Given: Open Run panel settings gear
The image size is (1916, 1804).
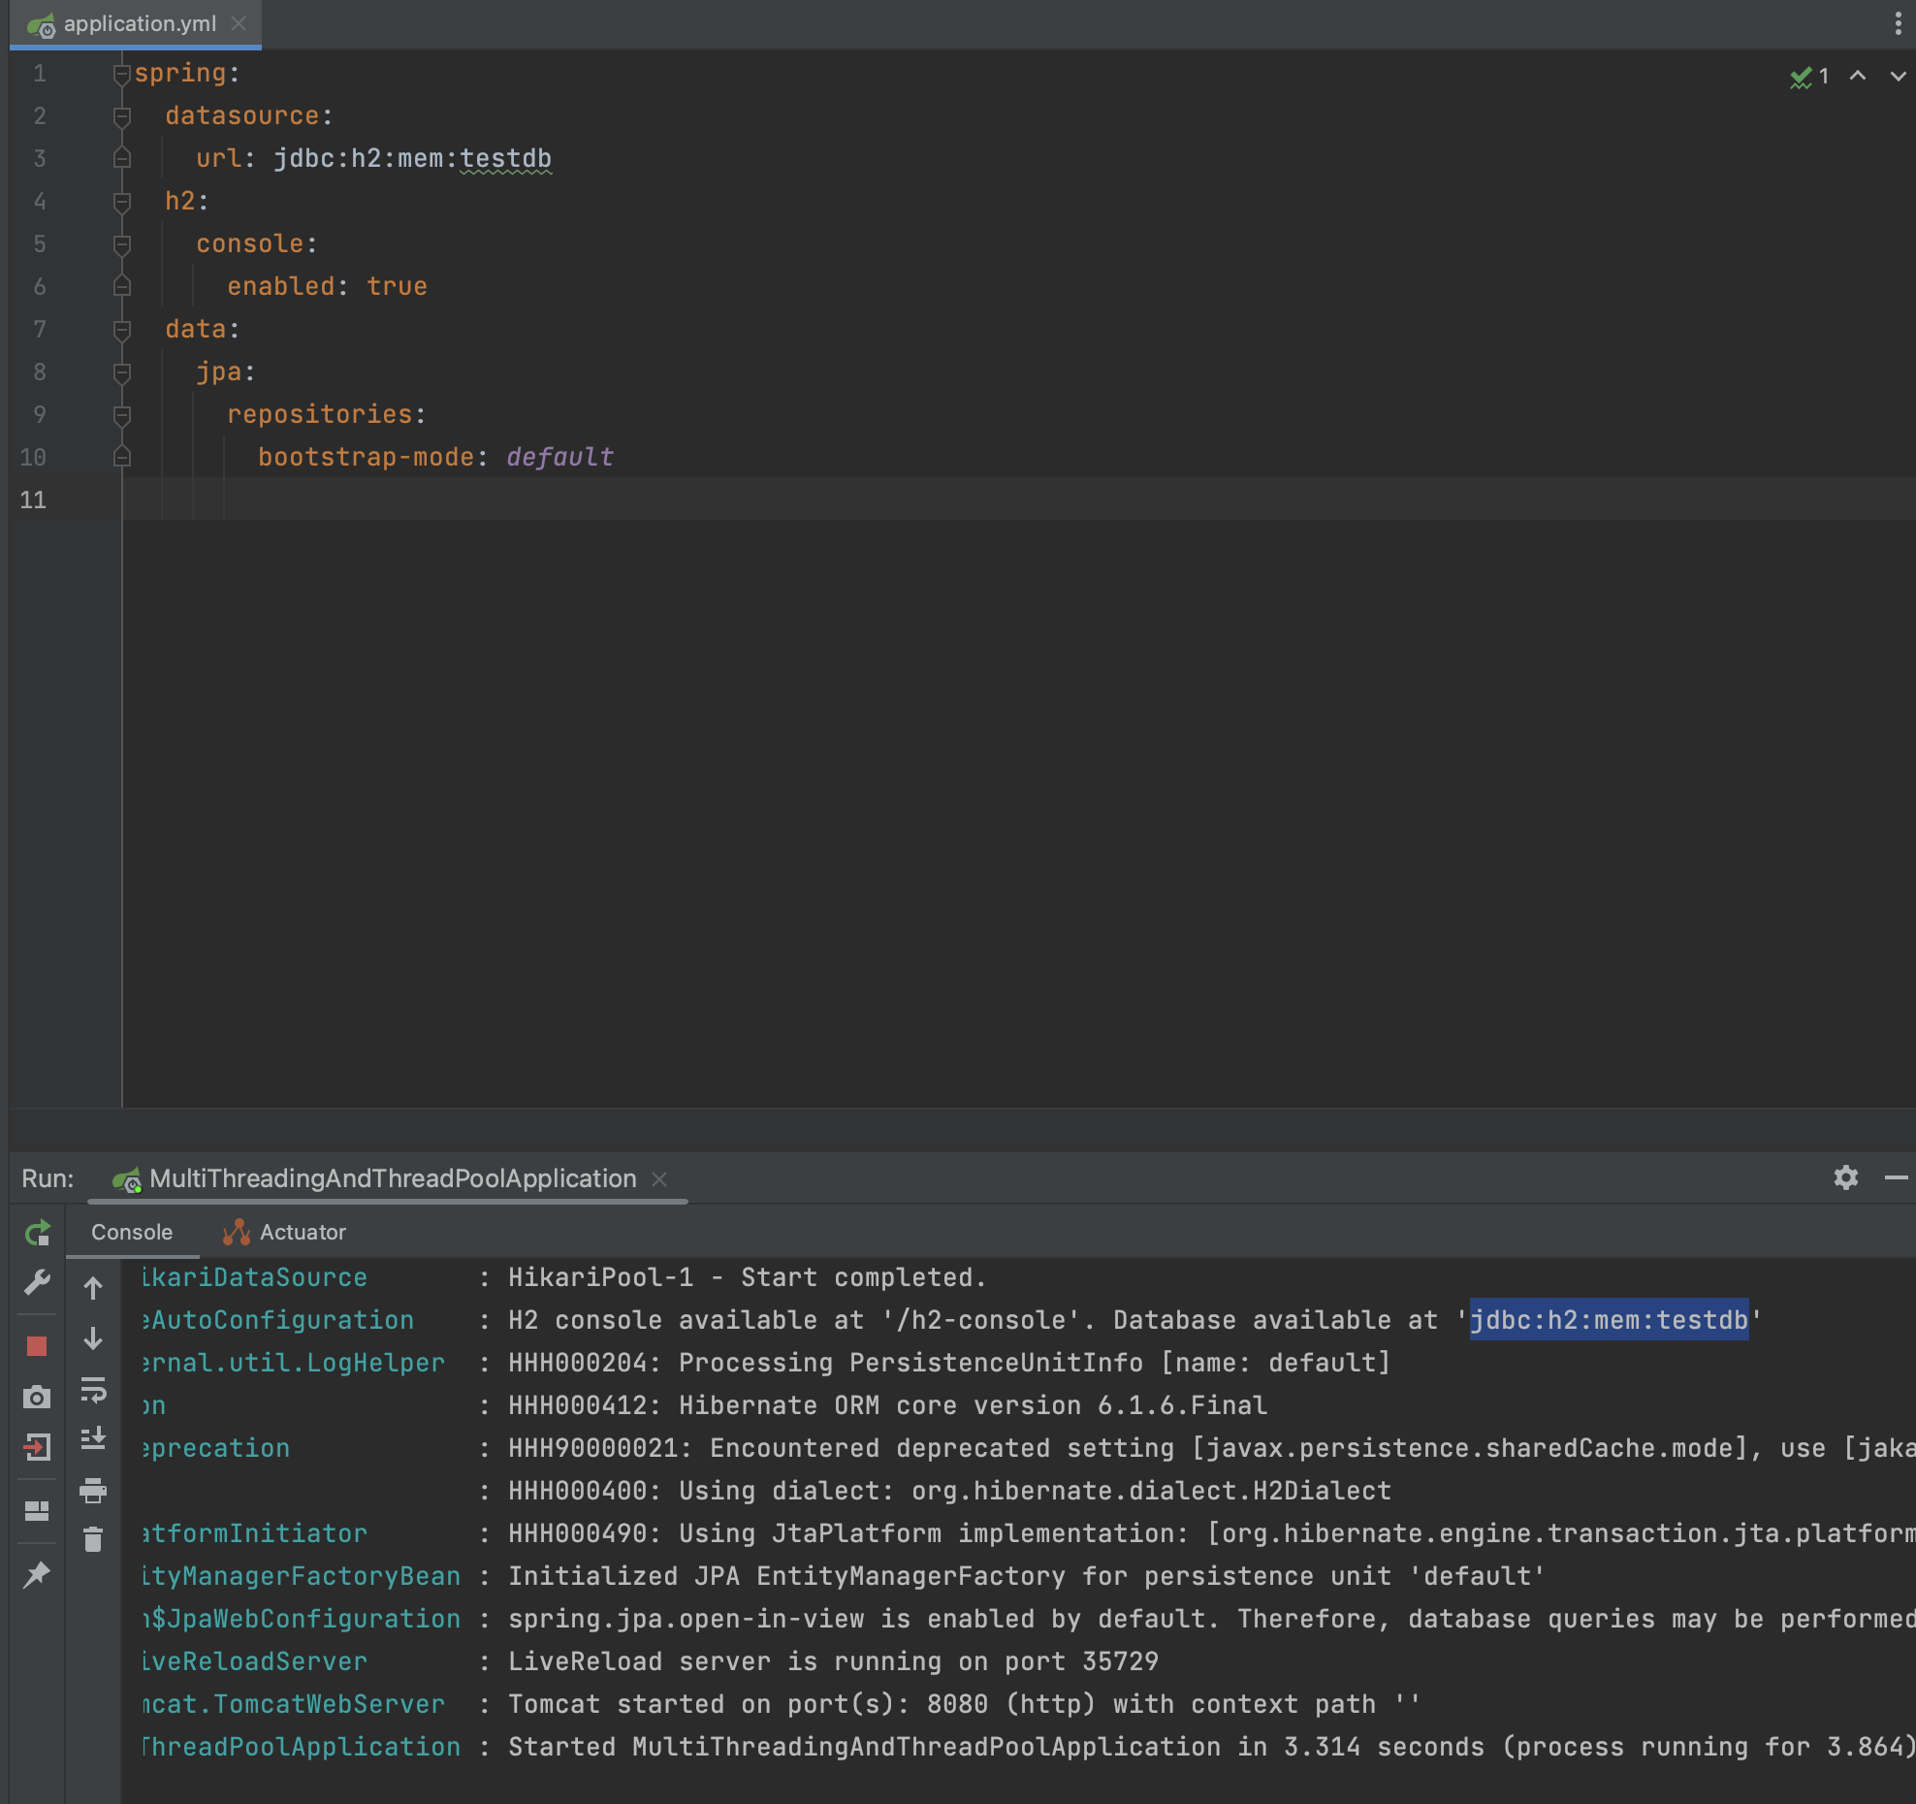Looking at the screenshot, I should (x=1845, y=1177).
